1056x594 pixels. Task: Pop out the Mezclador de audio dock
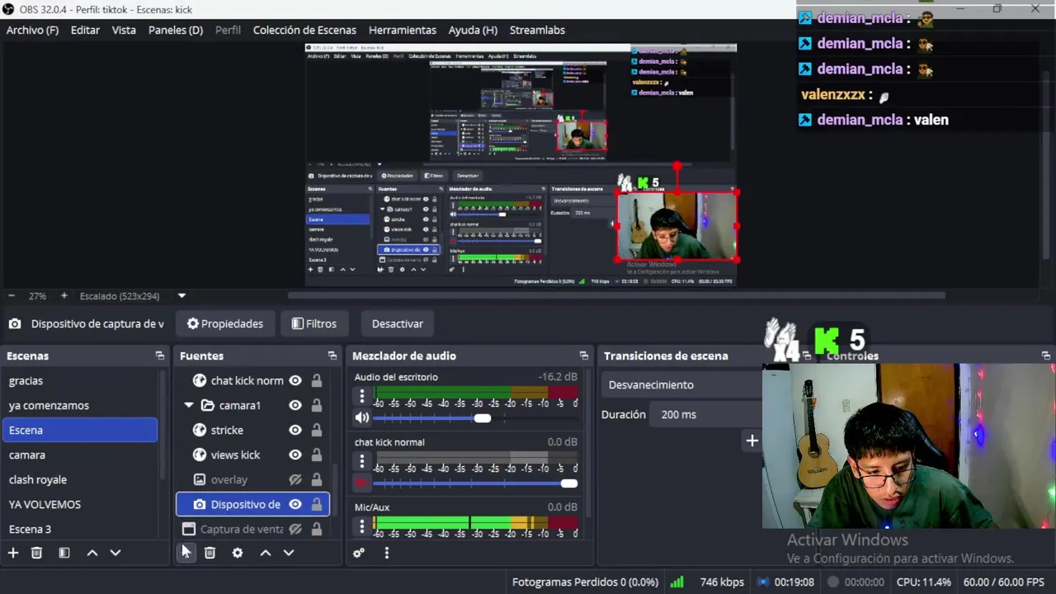pyautogui.click(x=584, y=356)
